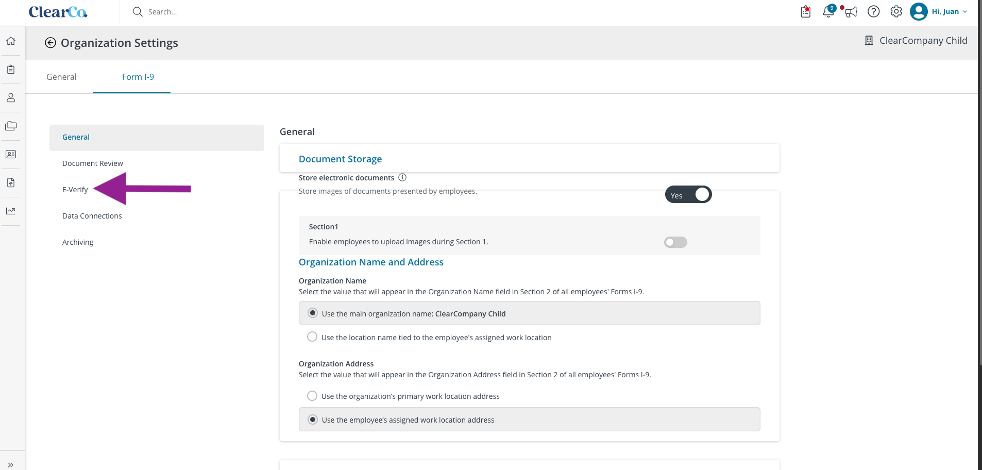Open the E-Verify settings section
The width and height of the screenshot is (982, 470).
pyautogui.click(x=75, y=190)
